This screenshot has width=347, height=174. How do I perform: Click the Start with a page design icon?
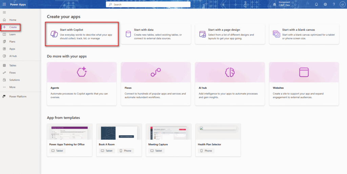[202, 34]
